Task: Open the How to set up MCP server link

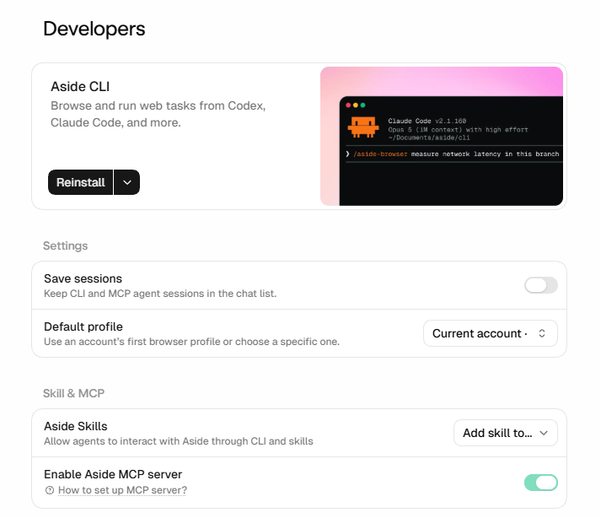Action: 122,490
